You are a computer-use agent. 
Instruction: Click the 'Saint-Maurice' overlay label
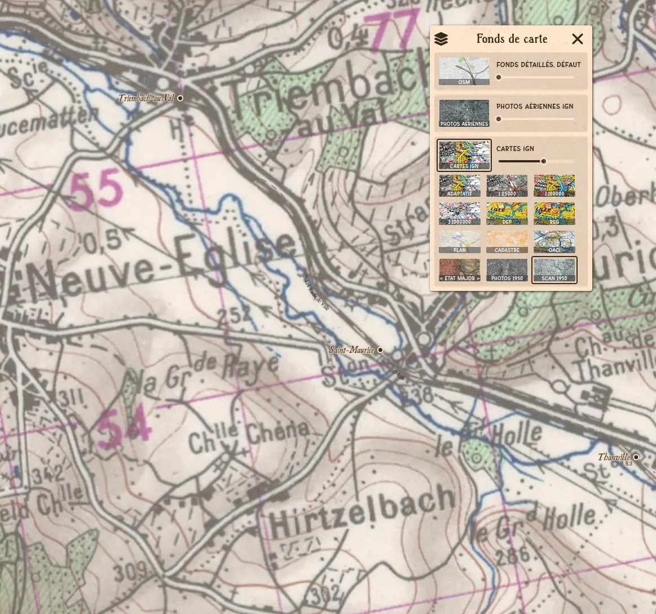coord(351,350)
